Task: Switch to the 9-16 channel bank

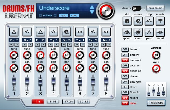Action: pos(53,102)
